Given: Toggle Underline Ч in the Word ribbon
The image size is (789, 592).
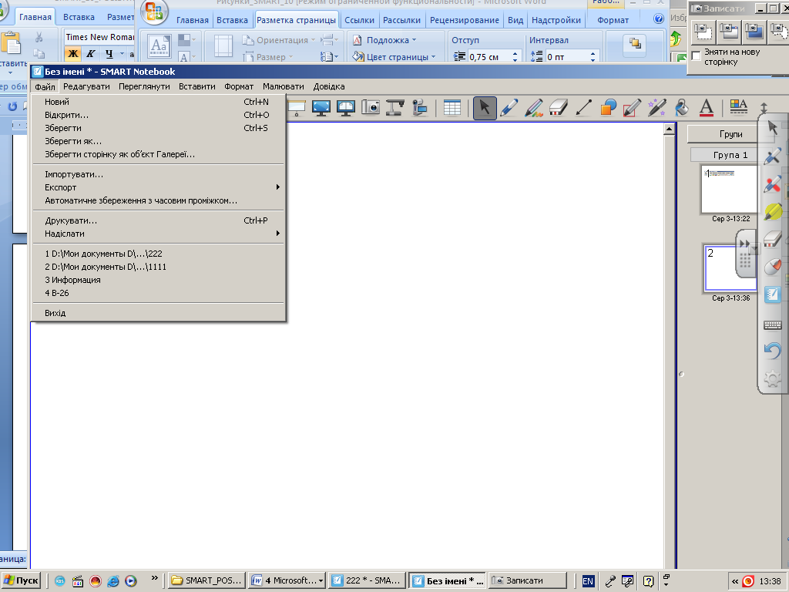Looking at the screenshot, I should click(x=109, y=53).
